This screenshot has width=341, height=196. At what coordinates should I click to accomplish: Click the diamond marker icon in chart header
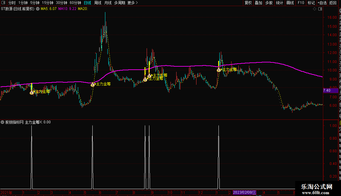click(314, 9)
